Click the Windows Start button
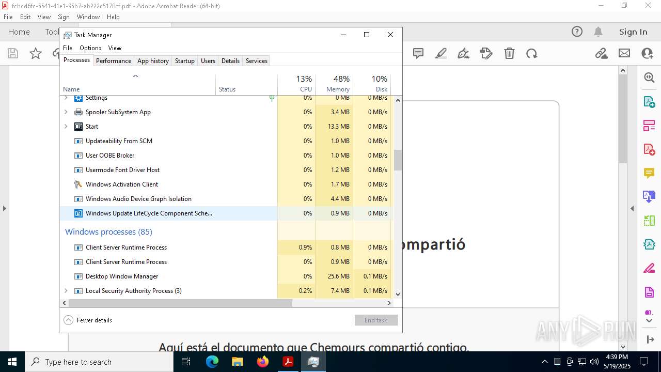The width and height of the screenshot is (661, 372). tap(12, 362)
